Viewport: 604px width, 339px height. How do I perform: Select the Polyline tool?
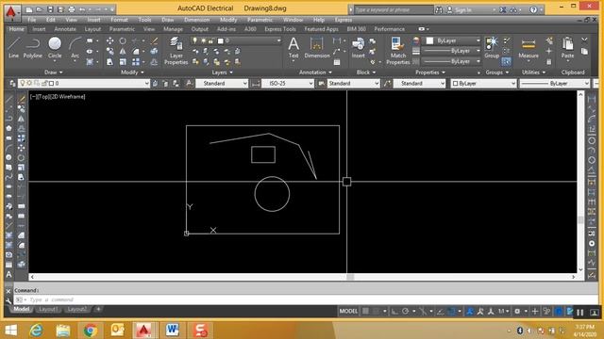[x=33, y=48]
